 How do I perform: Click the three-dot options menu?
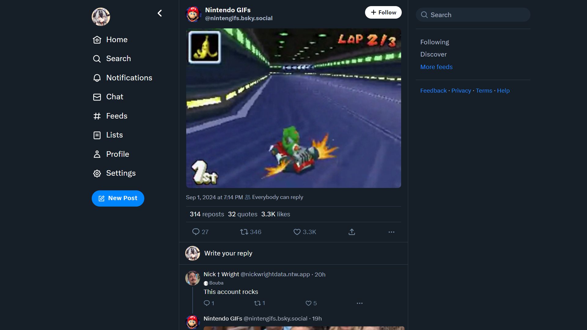pyautogui.click(x=391, y=232)
